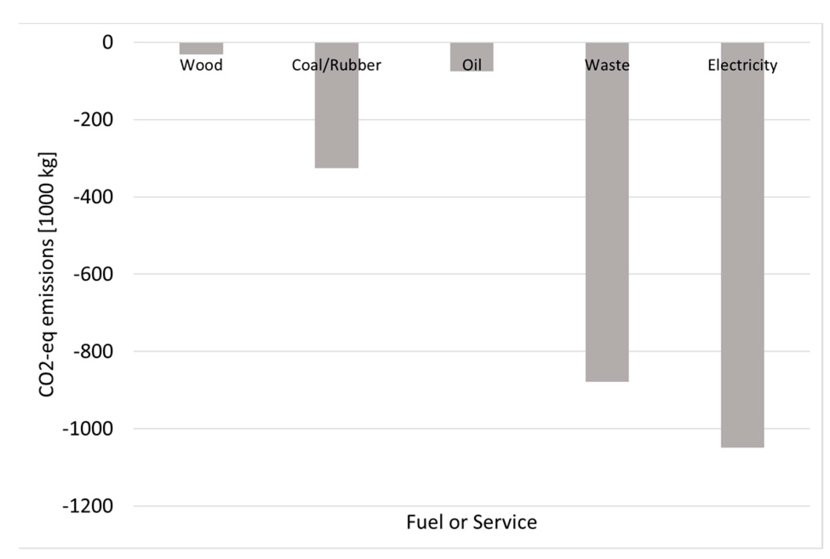Select the Coal/Rubber category label text

point(337,65)
